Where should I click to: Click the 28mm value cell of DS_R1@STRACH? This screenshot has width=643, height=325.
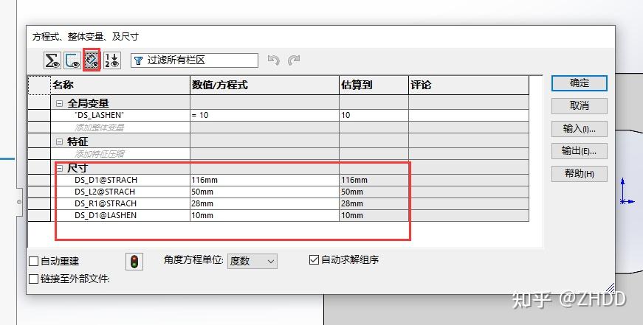[x=264, y=204]
